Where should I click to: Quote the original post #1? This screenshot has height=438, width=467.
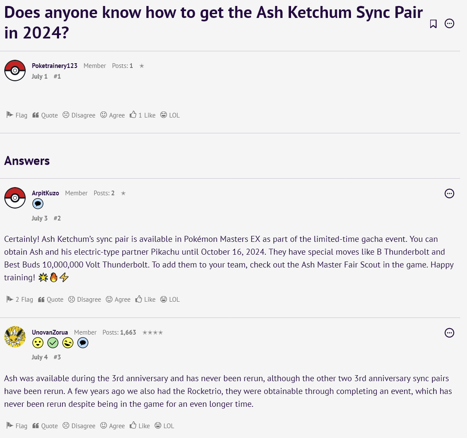[x=45, y=115]
